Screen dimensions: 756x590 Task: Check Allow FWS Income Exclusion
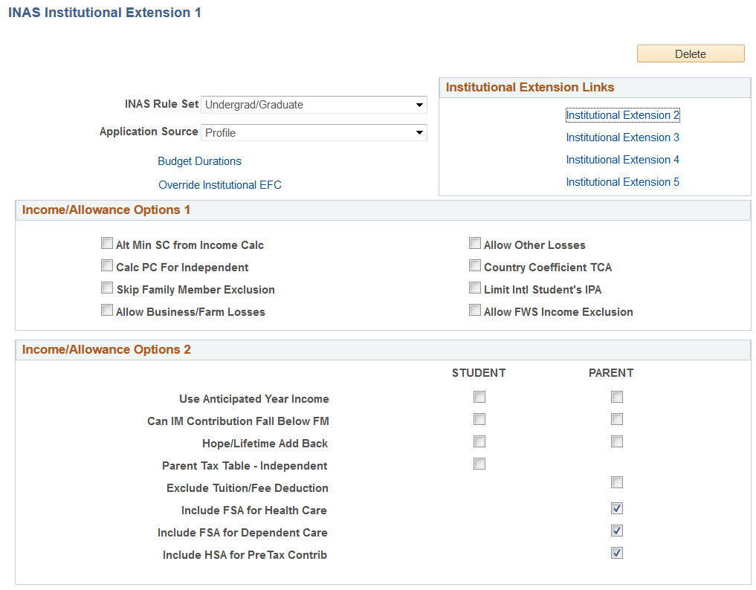pos(475,311)
